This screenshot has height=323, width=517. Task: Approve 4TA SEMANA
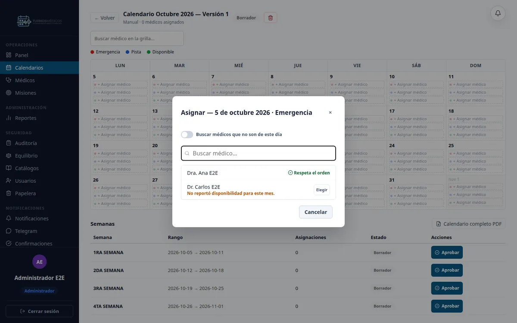pos(447,306)
